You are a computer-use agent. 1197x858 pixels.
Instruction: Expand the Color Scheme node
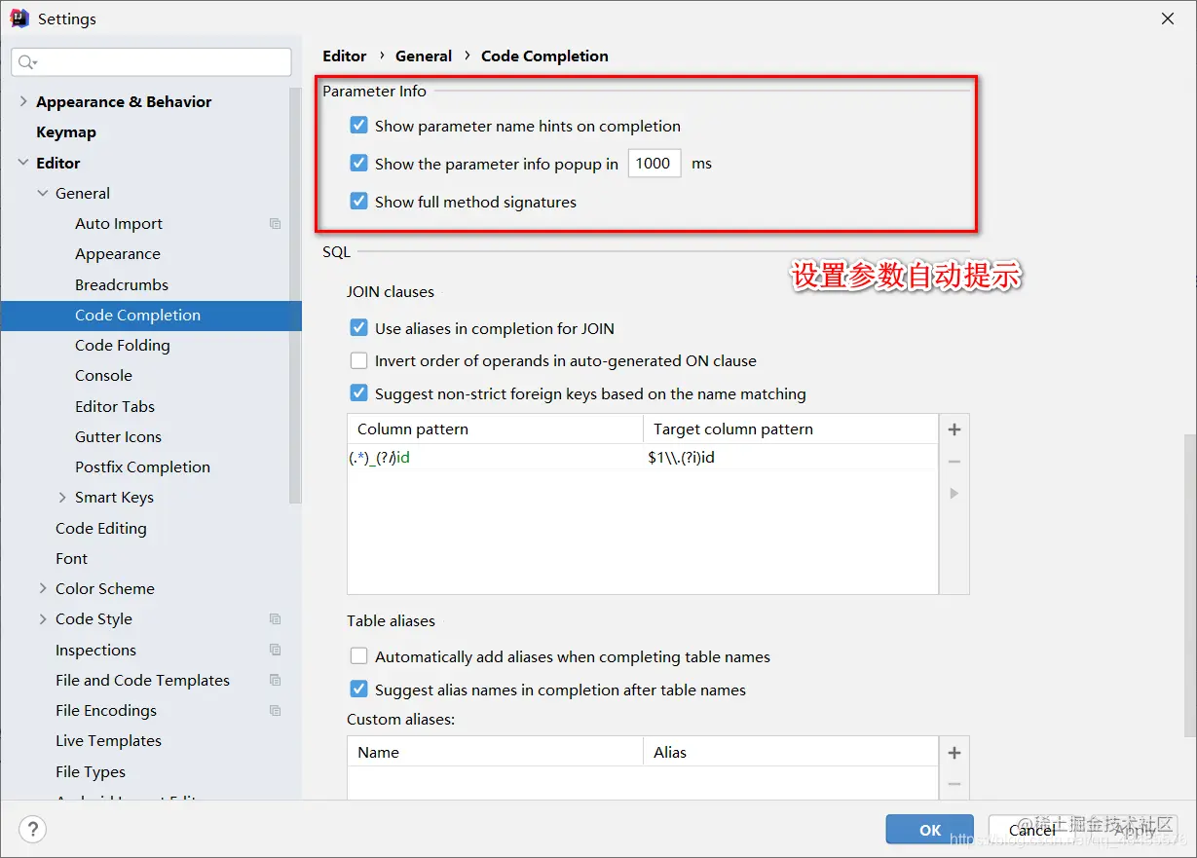coord(43,588)
